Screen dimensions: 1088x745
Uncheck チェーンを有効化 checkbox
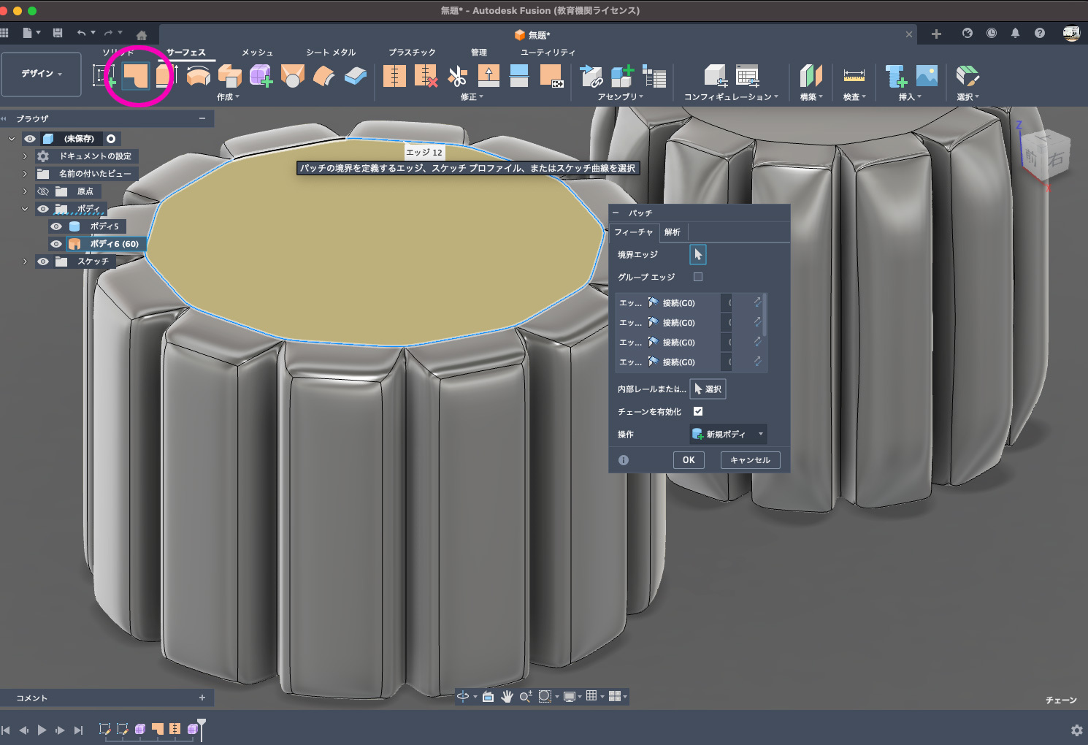pyautogui.click(x=698, y=411)
